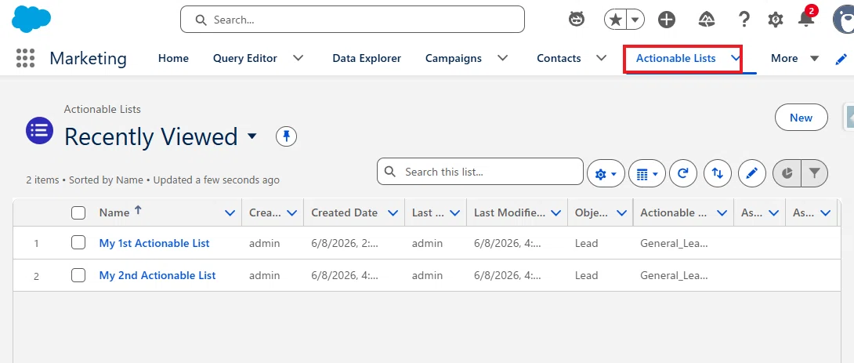Expand the Contacts tab chevron

pos(601,58)
